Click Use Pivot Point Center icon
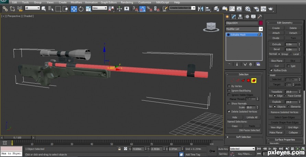This screenshot has width=306, height=157. (x=111, y=9)
